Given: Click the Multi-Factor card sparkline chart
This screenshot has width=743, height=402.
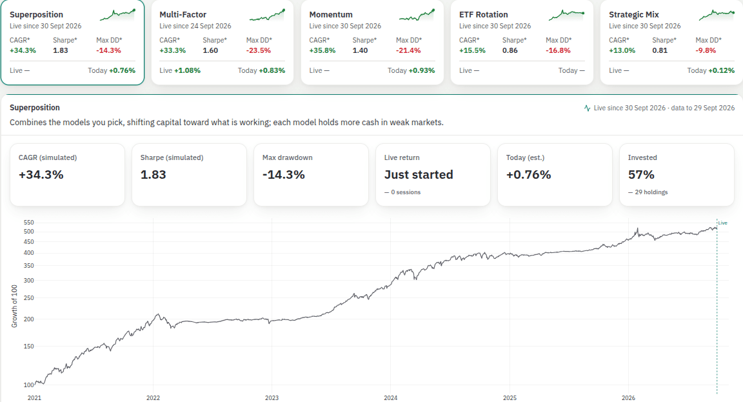Looking at the screenshot, I should (267, 15).
